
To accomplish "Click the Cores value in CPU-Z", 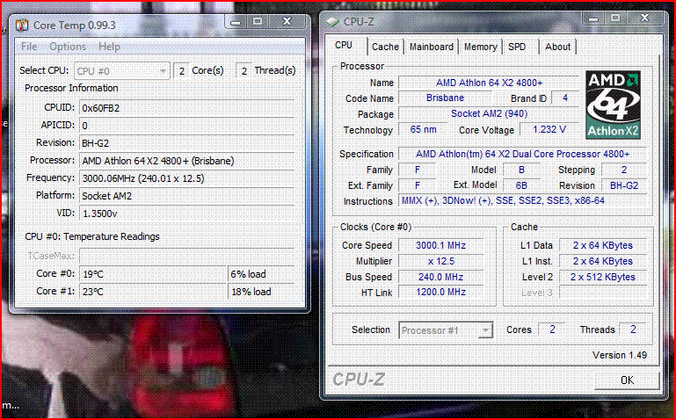I will tap(552, 329).
